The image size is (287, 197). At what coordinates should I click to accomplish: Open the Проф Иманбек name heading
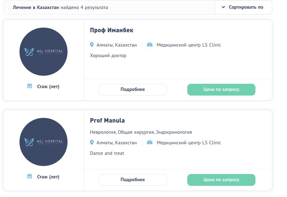coord(112,30)
